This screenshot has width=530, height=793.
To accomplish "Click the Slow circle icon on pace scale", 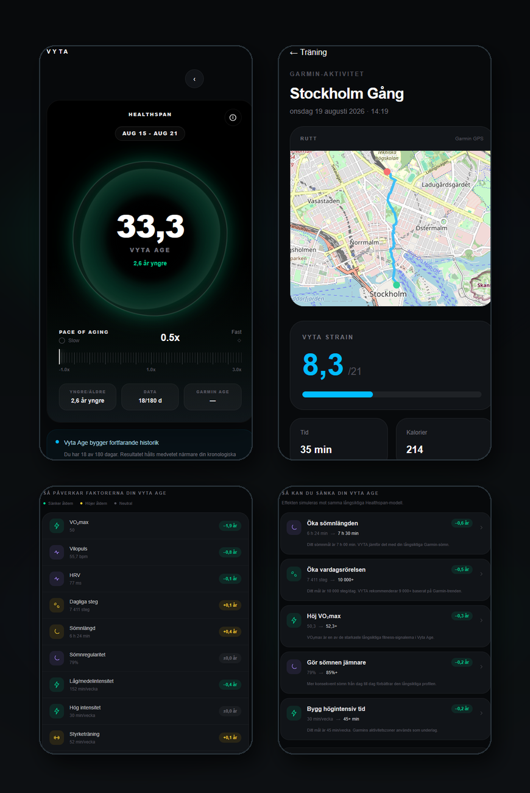I will point(62,340).
